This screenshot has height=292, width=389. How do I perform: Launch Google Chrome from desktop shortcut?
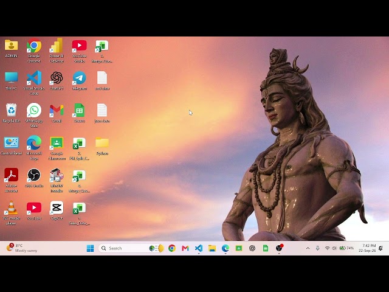coord(34,50)
